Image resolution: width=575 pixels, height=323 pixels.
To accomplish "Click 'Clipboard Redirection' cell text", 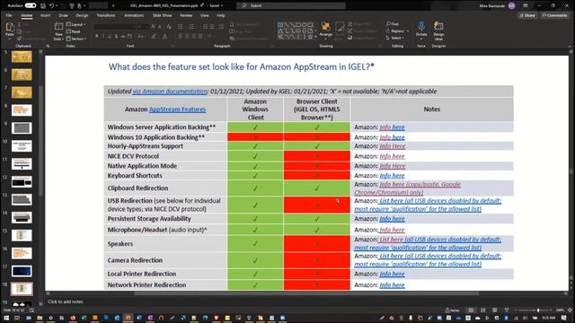I will (x=137, y=188).
